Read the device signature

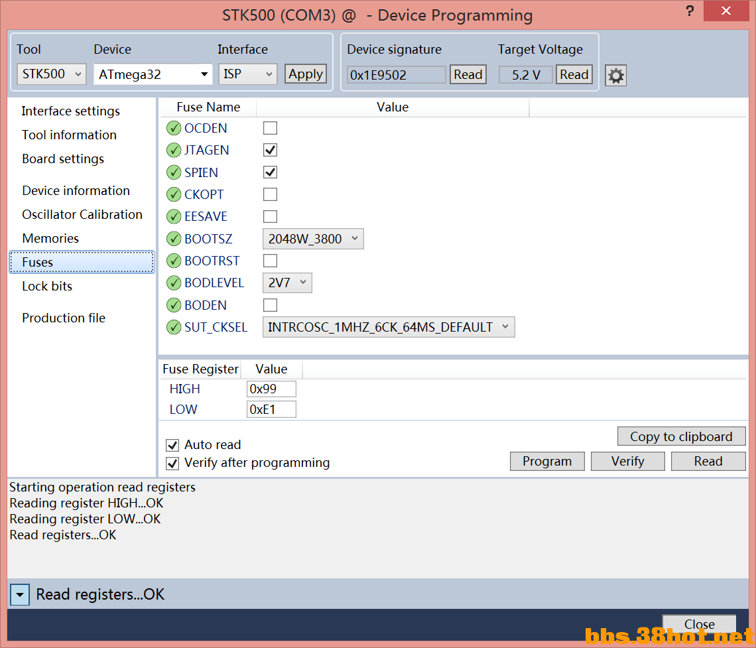(468, 75)
